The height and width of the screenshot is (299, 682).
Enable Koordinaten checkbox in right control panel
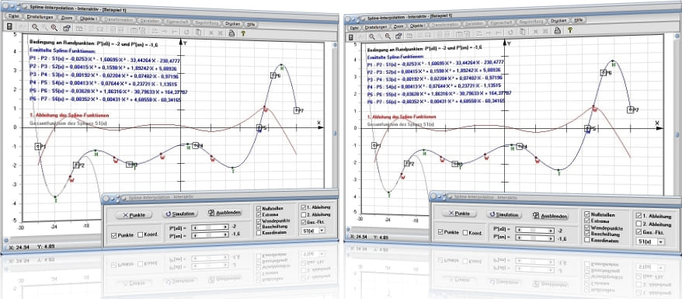click(x=587, y=240)
